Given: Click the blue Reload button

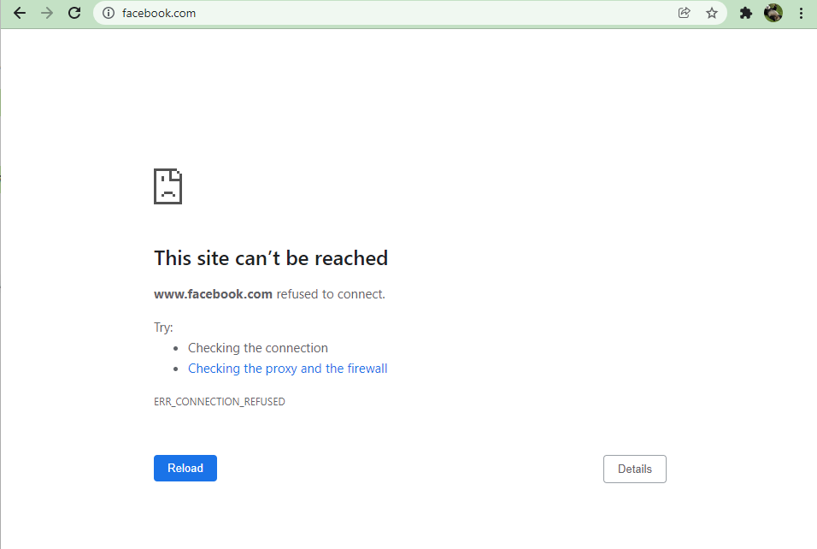Looking at the screenshot, I should (185, 468).
